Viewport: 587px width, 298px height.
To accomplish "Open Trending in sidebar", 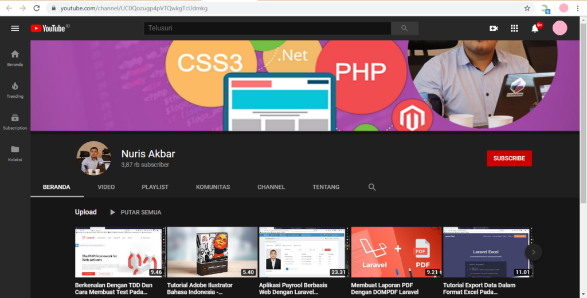I will pyautogui.click(x=15, y=90).
